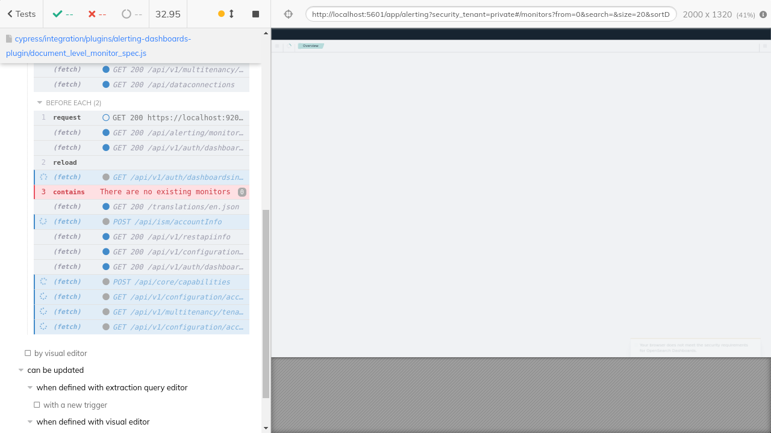771x433 pixels.
Task: Click the passed tests green checkmark counter
Action: pyautogui.click(x=63, y=14)
